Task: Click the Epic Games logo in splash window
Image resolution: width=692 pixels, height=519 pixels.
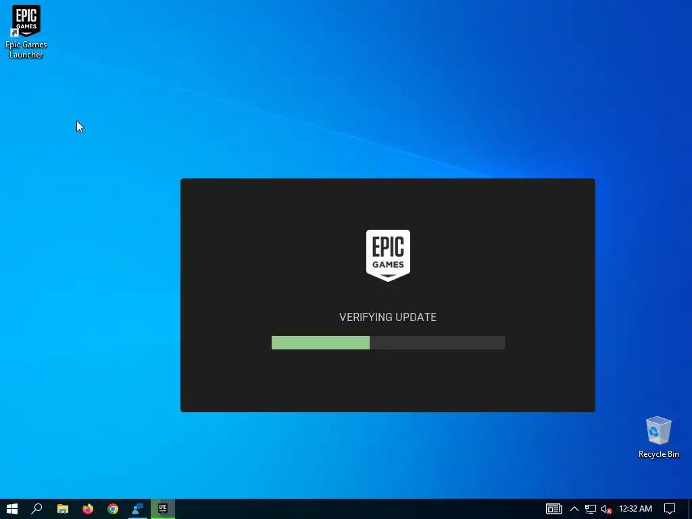Action: click(x=388, y=255)
